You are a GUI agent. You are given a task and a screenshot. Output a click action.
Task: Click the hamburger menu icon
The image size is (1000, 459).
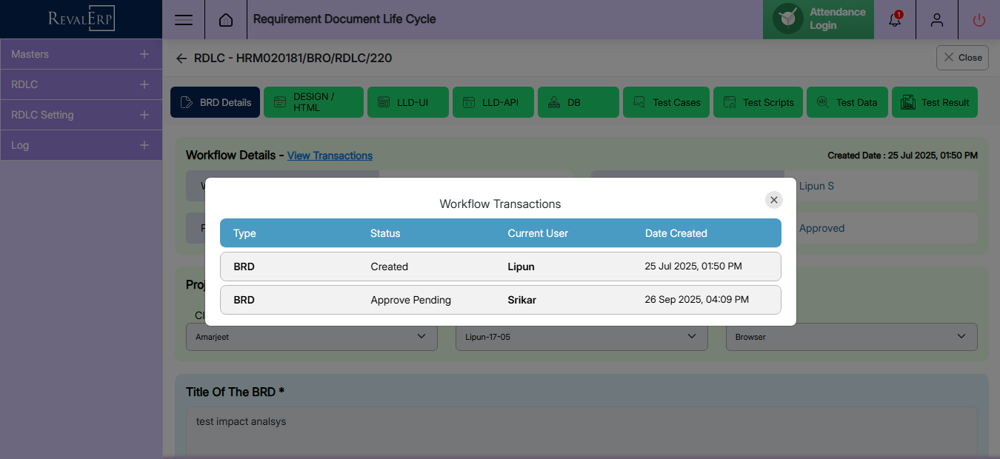pyautogui.click(x=184, y=20)
